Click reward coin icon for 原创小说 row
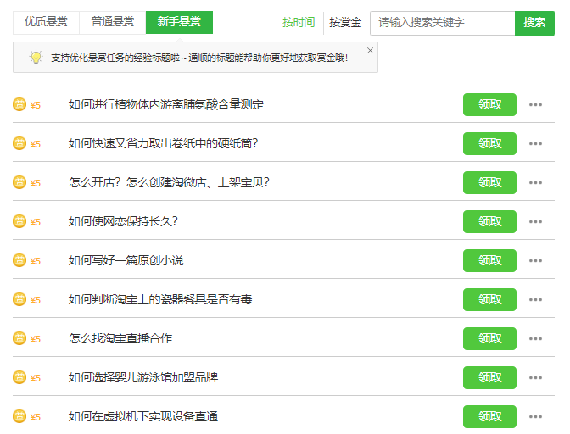The width and height of the screenshot is (570, 434). click(x=20, y=260)
